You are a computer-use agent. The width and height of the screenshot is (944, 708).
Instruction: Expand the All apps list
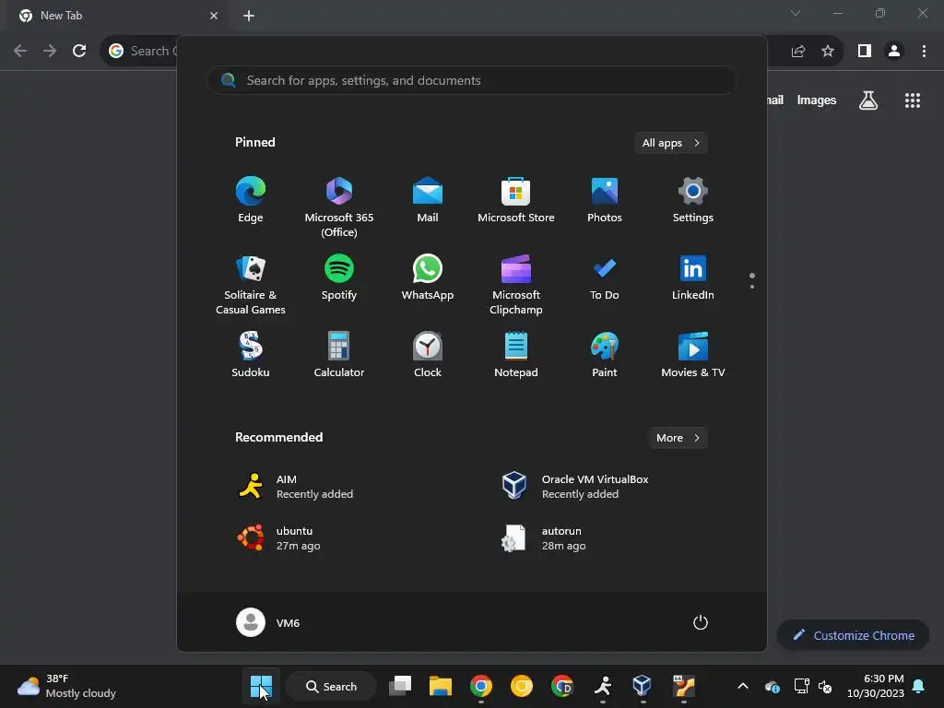click(x=671, y=143)
